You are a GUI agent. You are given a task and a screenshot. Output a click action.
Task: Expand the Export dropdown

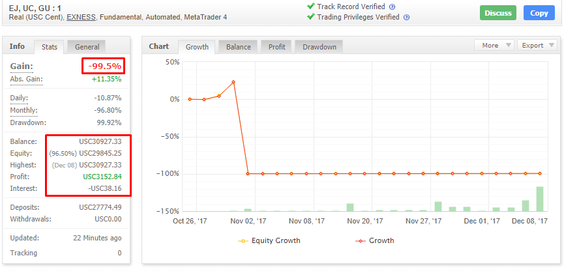[537, 46]
